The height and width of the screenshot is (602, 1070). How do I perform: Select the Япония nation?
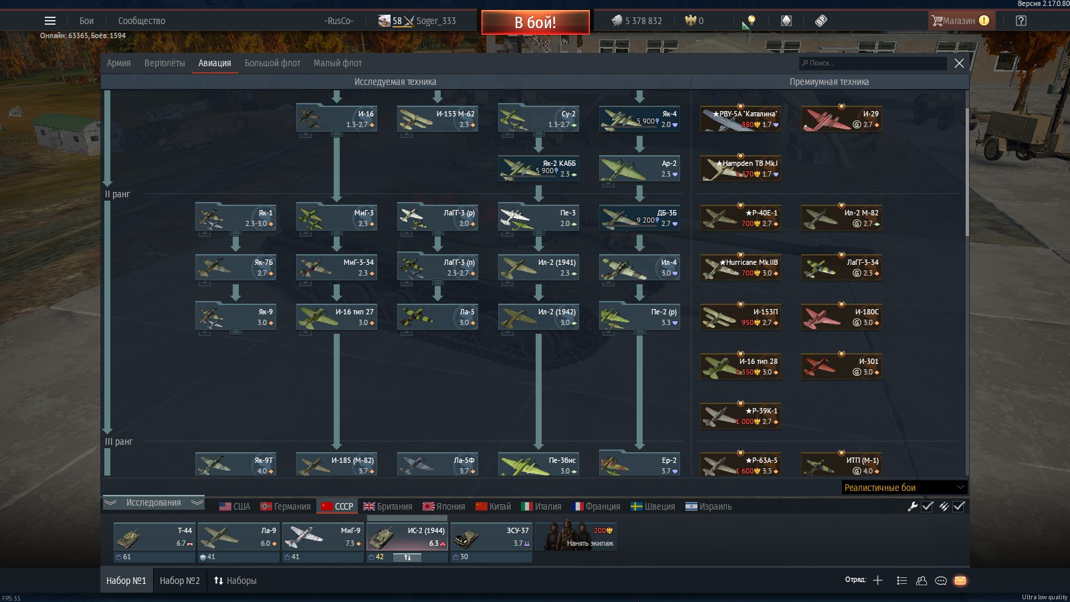444,506
